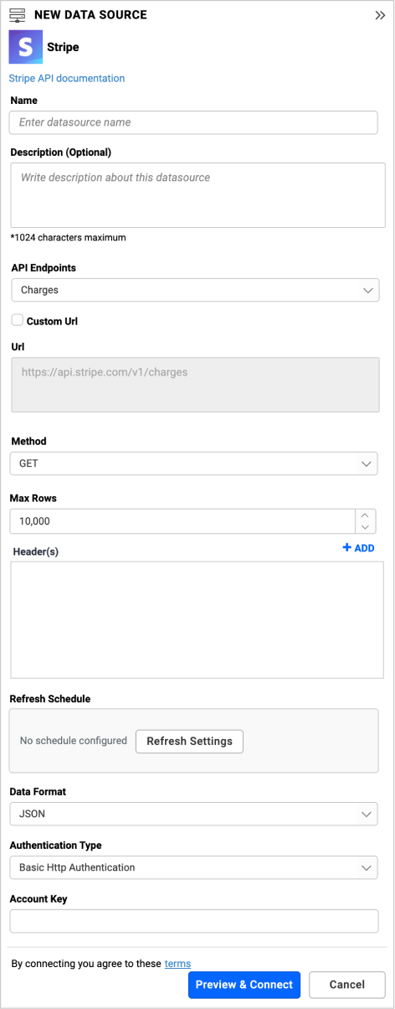Click Preview & Connect
395x1009 pixels.
(x=244, y=985)
